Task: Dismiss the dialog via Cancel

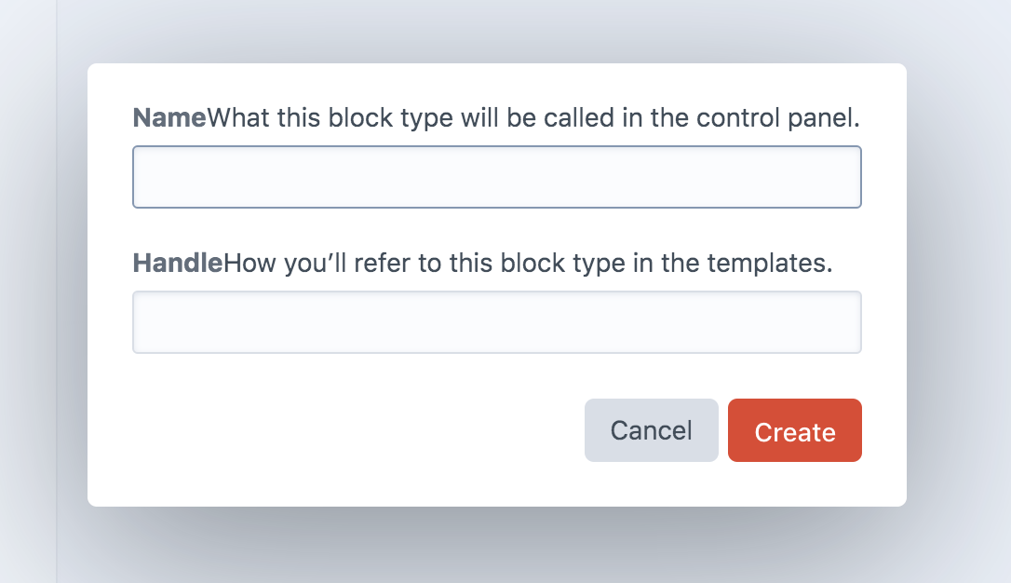Action: click(651, 430)
